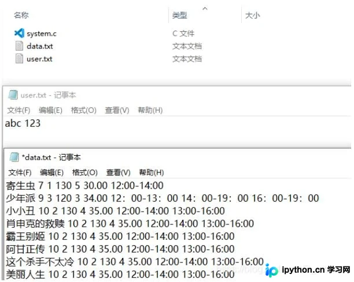Click the 小小丑 line in data.txt
The height and width of the screenshot is (282, 354).
[115, 211]
